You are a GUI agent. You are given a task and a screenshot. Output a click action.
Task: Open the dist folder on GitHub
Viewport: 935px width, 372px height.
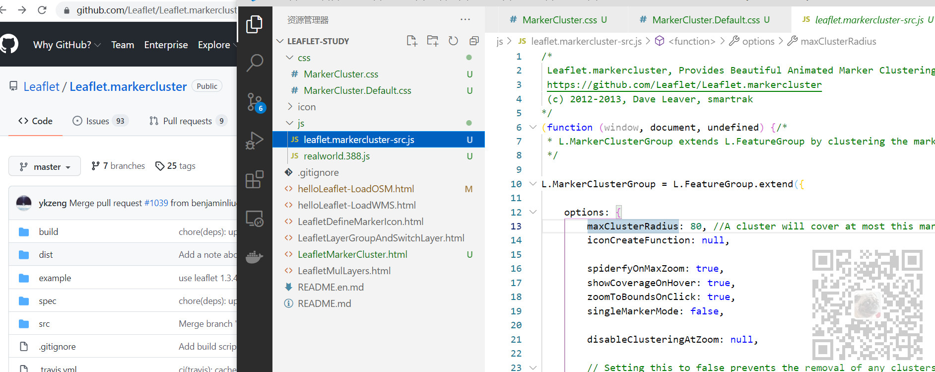(x=46, y=254)
